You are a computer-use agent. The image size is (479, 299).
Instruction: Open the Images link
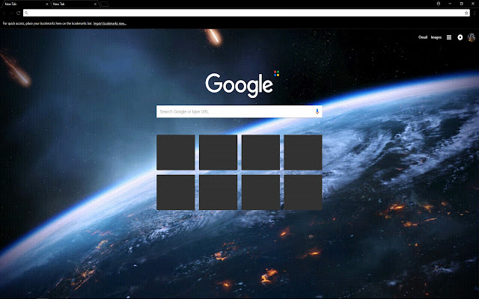pyautogui.click(x=436, y=37)
